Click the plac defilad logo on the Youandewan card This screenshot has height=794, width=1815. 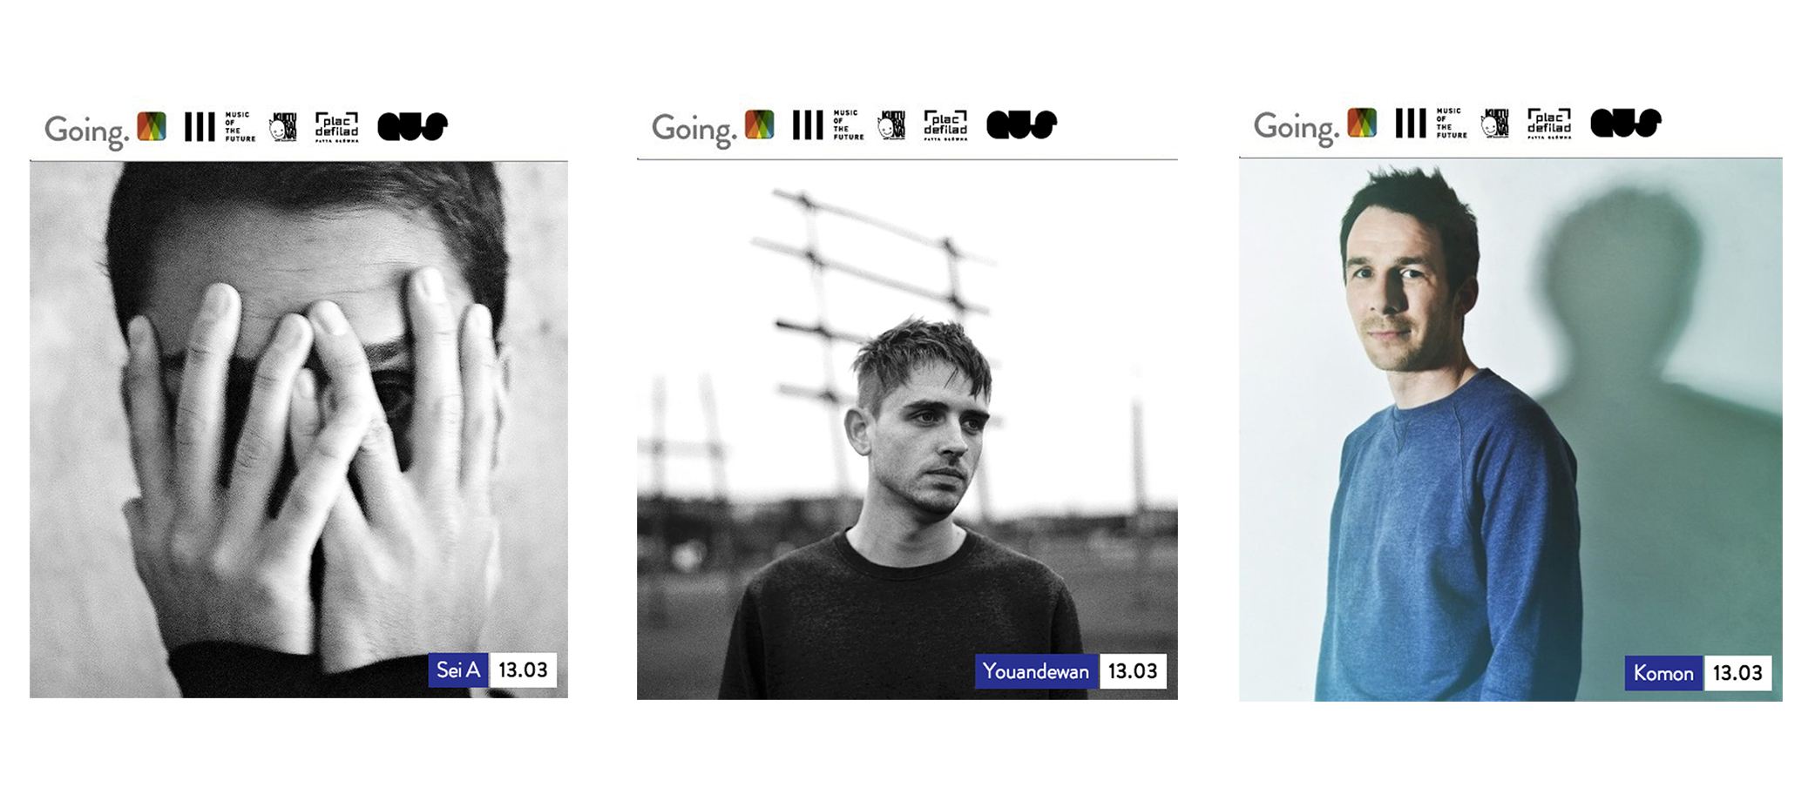pyautogui.click(x=945, y=125)
